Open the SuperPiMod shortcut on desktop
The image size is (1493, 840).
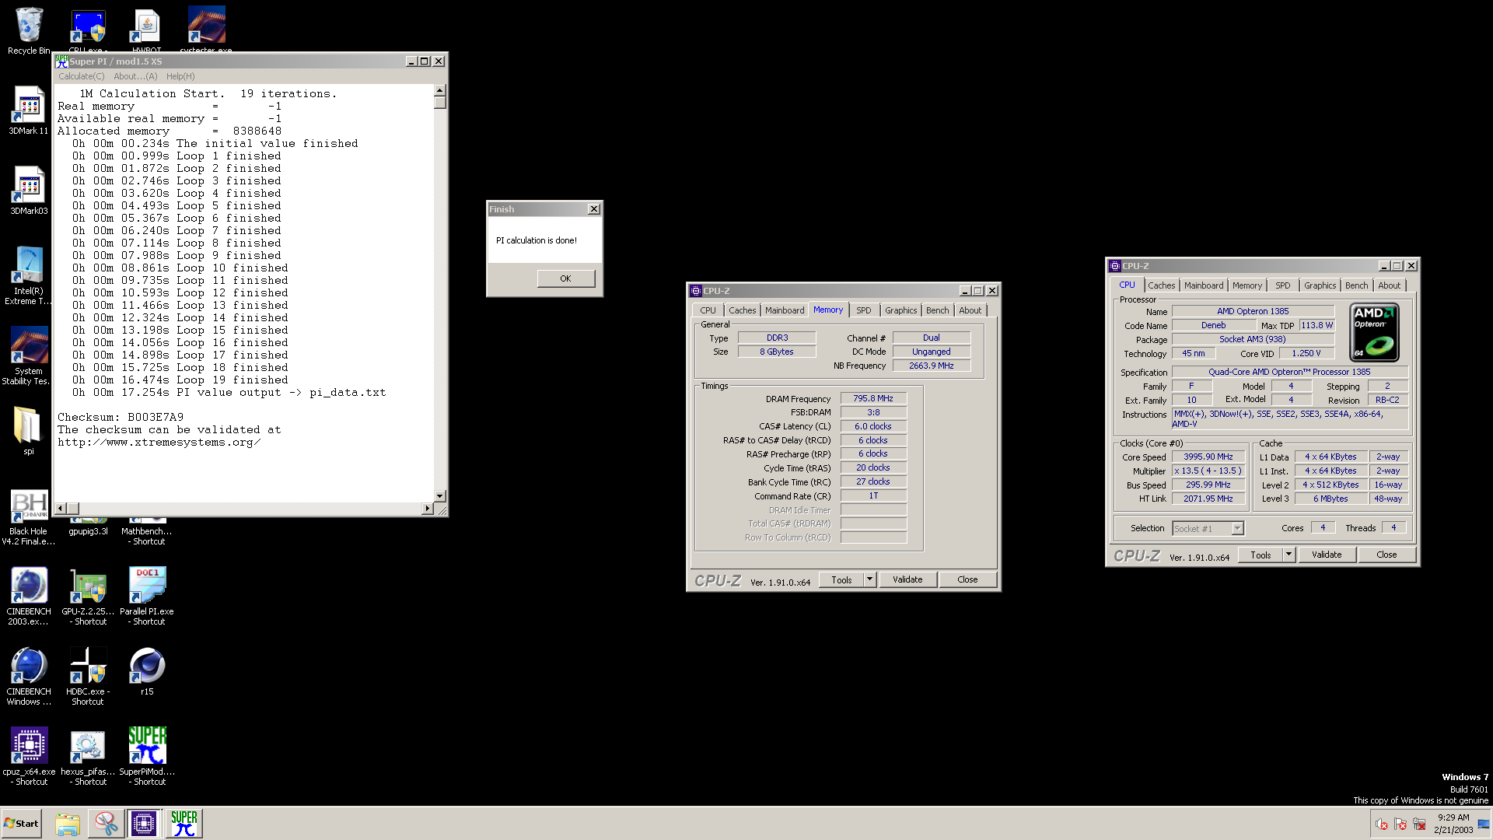point(147,756)
